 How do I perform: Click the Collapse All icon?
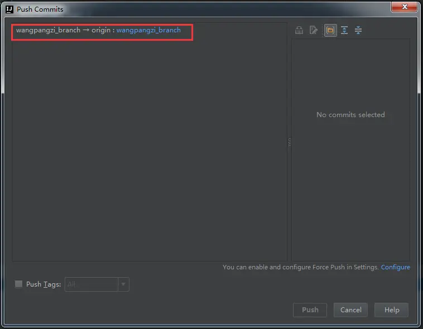click(358, 30)
